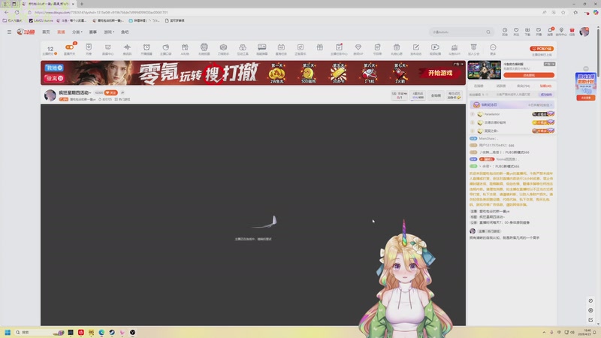This screenshot has width=601, height=338.
Task: Open the start-broadcast icon in header
Action: coord(539,32)
